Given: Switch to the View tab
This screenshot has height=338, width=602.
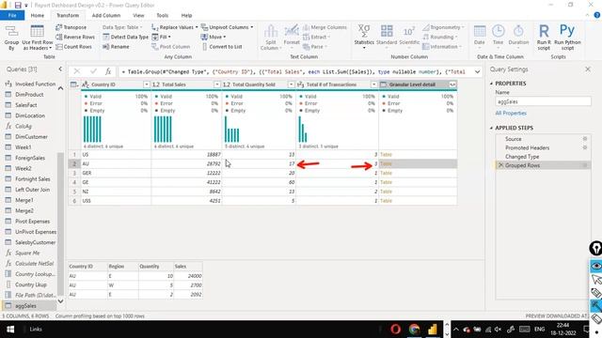Looking at the screenshot, I should click(x=138, y=15).
